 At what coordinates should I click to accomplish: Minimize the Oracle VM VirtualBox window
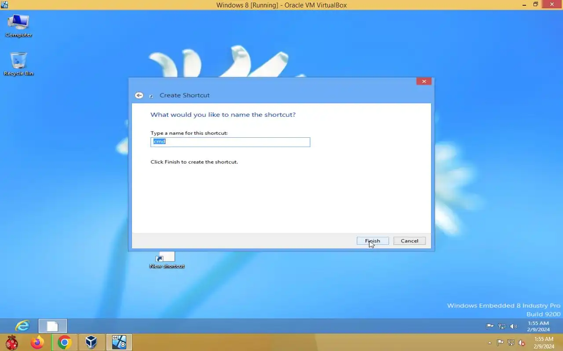point(524,5)
